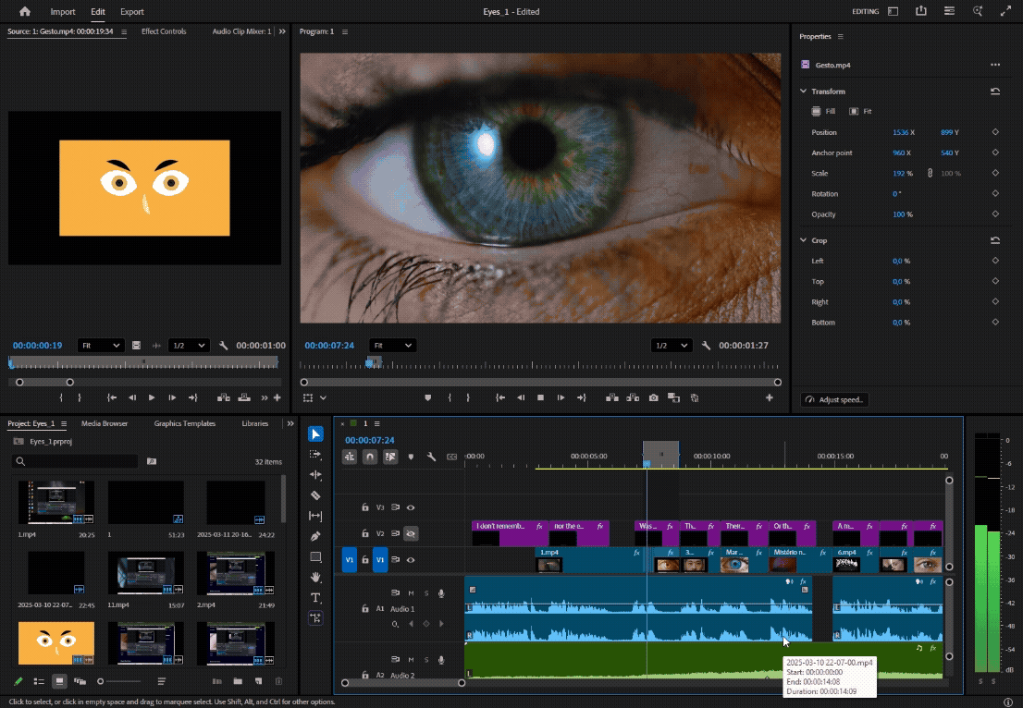Click the Track Select Forward tool

click(315, 455)
